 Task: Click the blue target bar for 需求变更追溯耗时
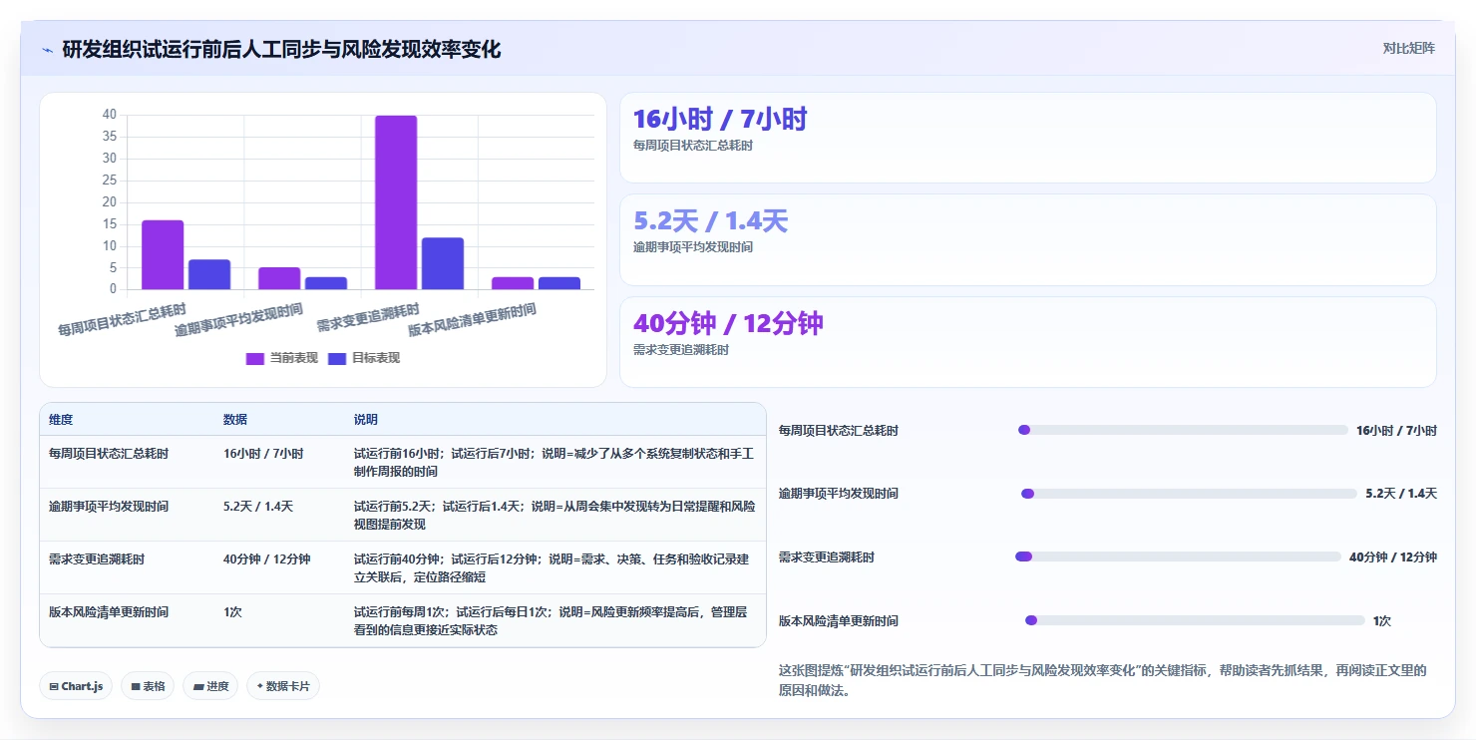pyautogui.click(x=443, y=264)
